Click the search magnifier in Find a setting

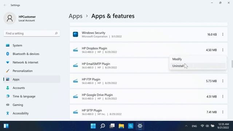pos(56,33)
